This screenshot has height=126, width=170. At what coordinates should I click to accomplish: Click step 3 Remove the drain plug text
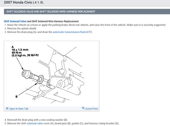48,32
